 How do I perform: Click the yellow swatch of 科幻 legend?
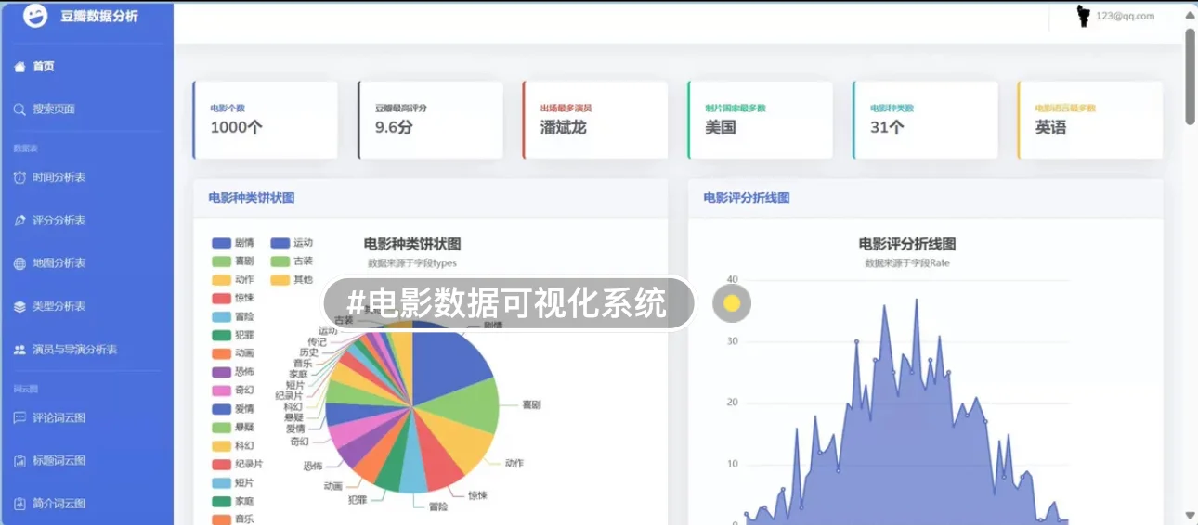coord(221,446)
